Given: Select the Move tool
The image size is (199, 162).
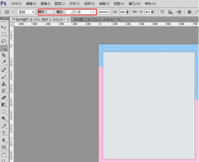Looking at the screenshot, I should [4, 27].
